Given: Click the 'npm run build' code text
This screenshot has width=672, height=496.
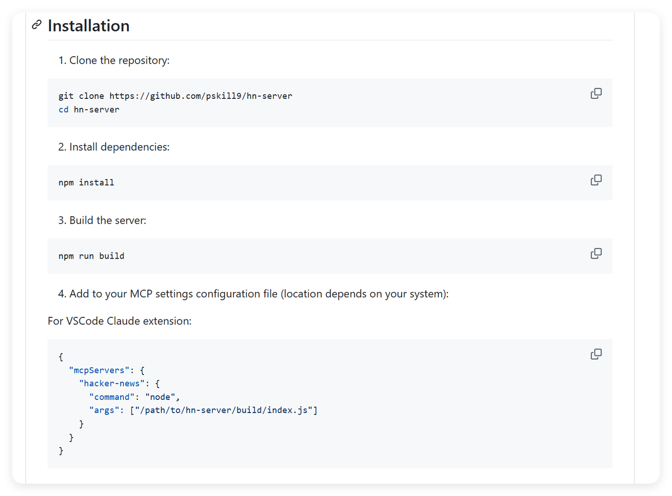Looking at the screenshot, I should [91, 256].
